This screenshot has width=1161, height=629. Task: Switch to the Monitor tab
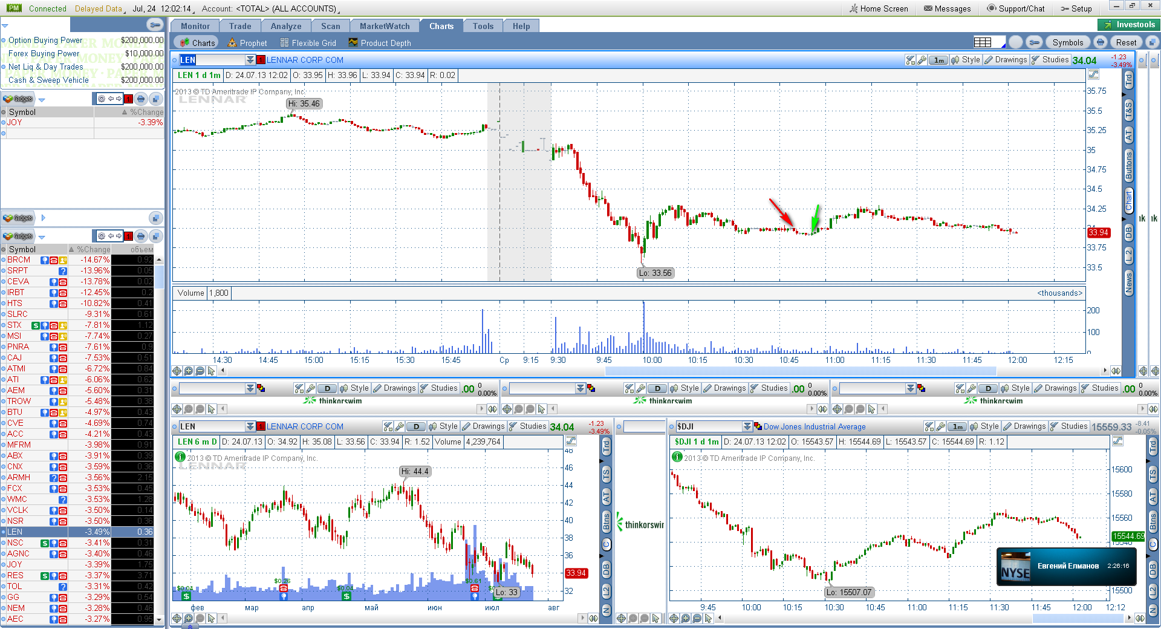coord(195,26)
